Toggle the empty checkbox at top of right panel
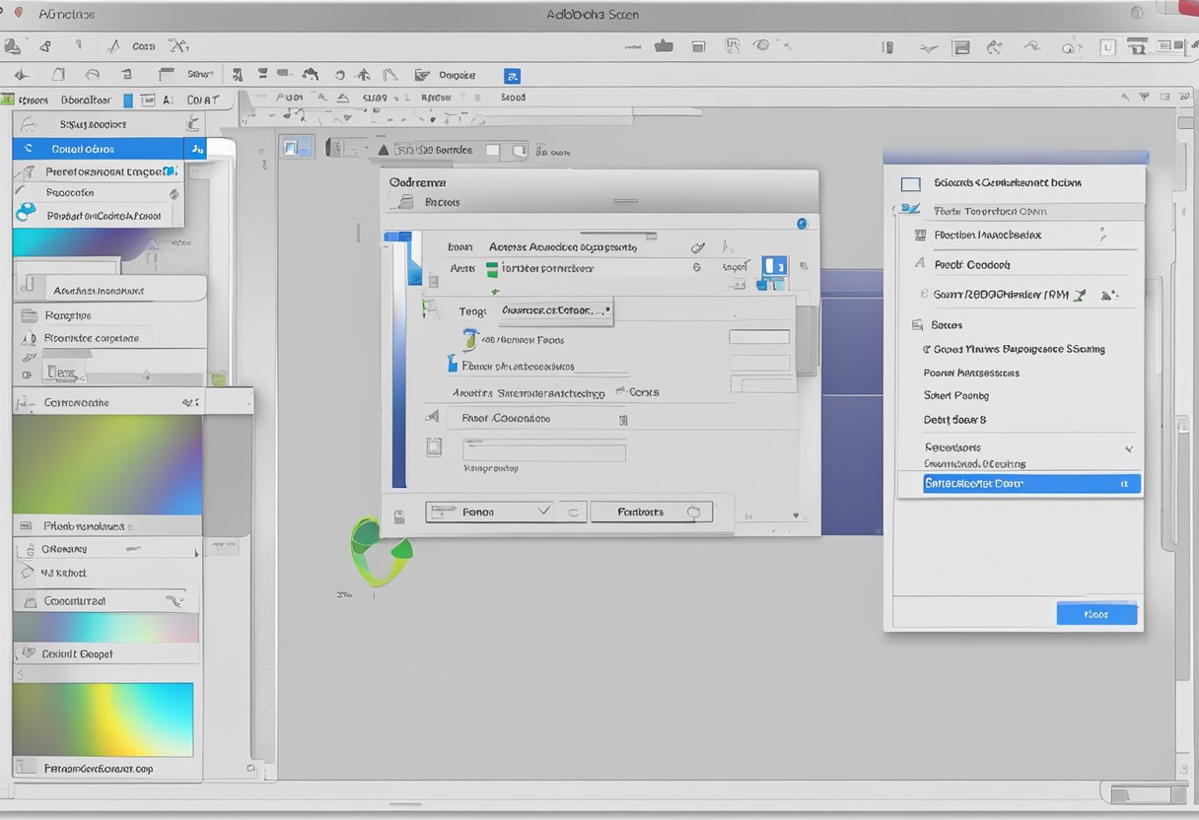The height and width of the screenshot is (820, 1199). [911, 184]
